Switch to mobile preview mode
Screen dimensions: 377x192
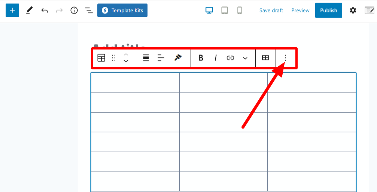pyautogui.click(x=240, y=10)
